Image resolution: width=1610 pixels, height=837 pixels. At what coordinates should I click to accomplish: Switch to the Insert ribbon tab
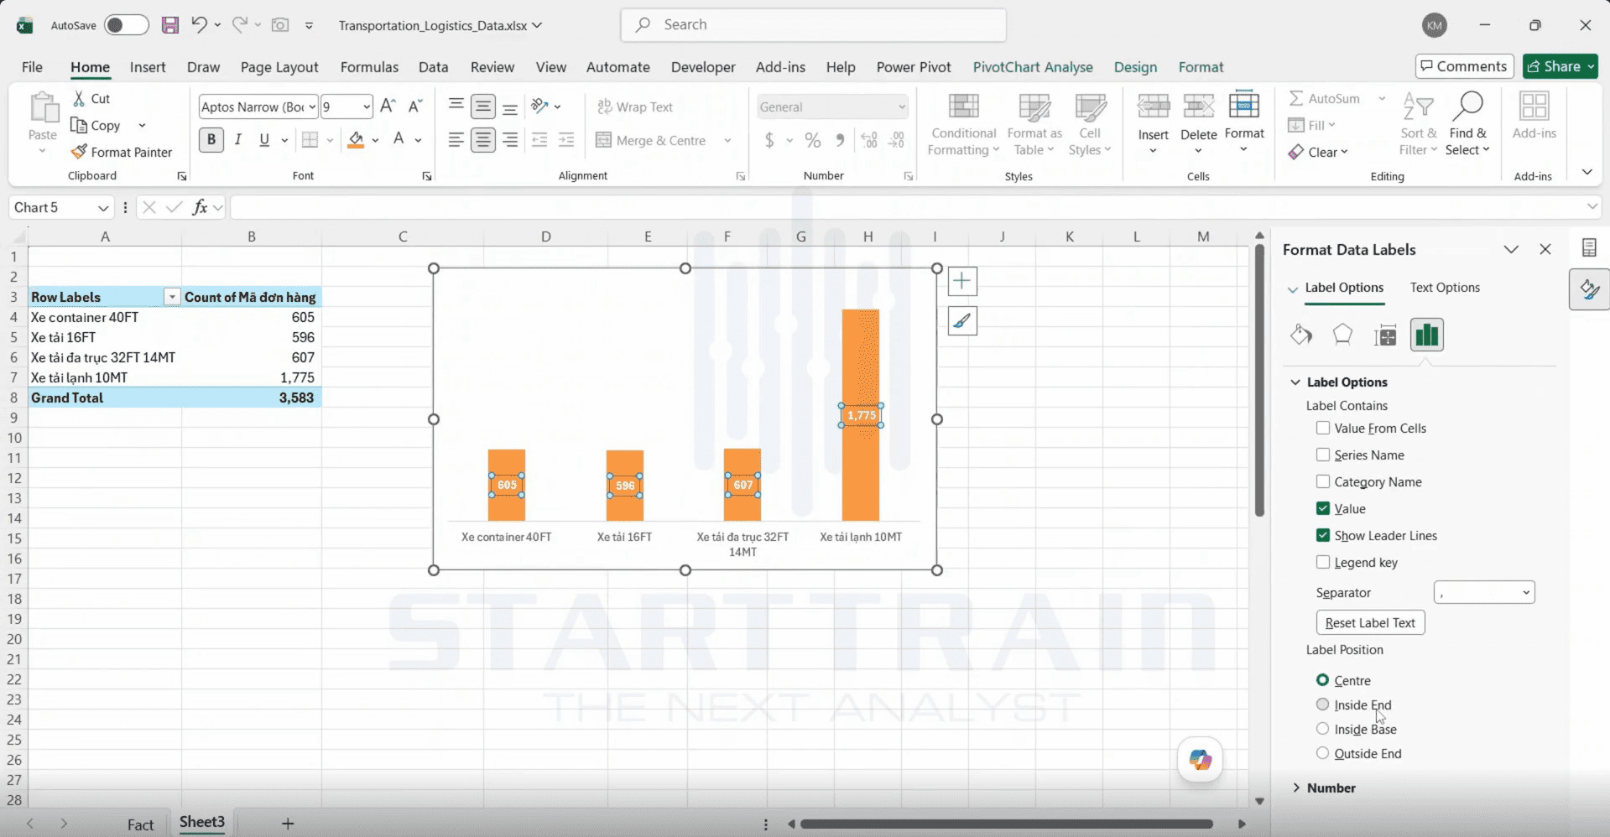(x=148, y=67)
